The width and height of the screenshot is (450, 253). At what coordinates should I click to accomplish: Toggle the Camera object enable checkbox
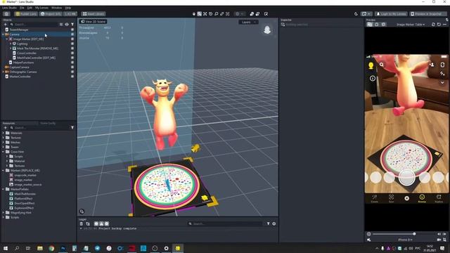(x=72, y=34)
